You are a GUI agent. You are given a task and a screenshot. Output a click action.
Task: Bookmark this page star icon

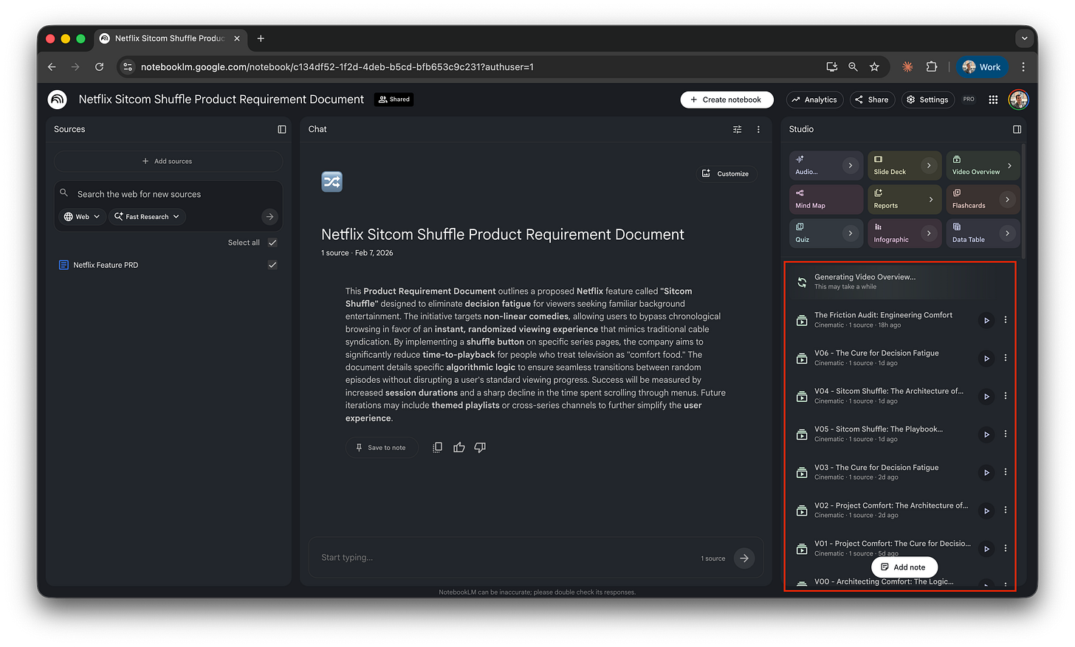click(874, 67)
